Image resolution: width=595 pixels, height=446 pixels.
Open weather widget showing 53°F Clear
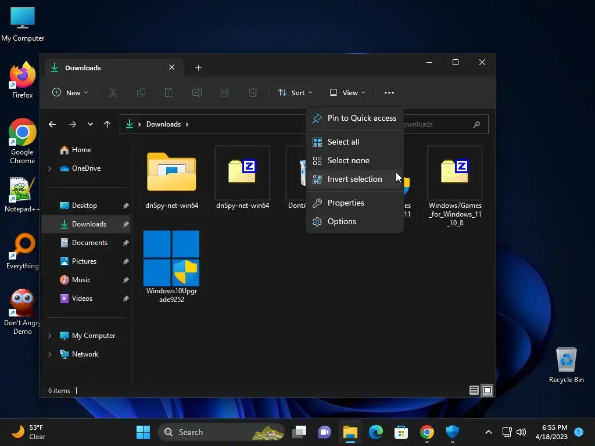(28, 432)
